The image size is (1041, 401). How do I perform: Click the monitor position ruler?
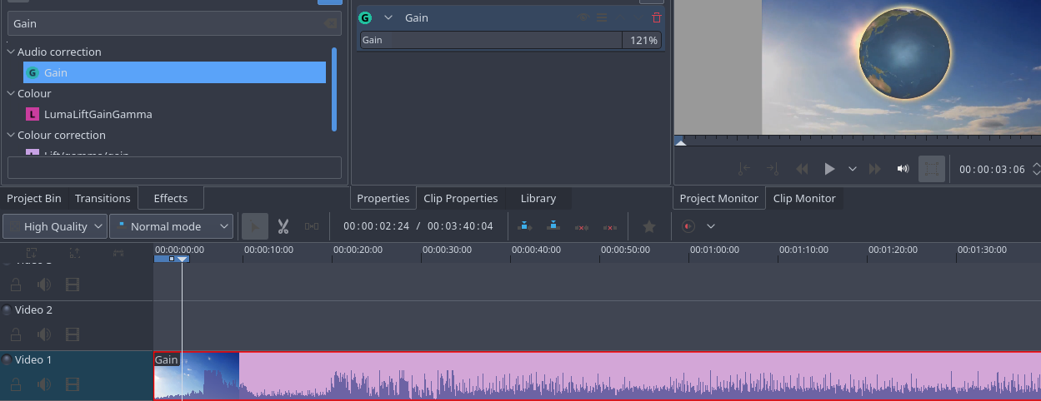pos(857,141)
